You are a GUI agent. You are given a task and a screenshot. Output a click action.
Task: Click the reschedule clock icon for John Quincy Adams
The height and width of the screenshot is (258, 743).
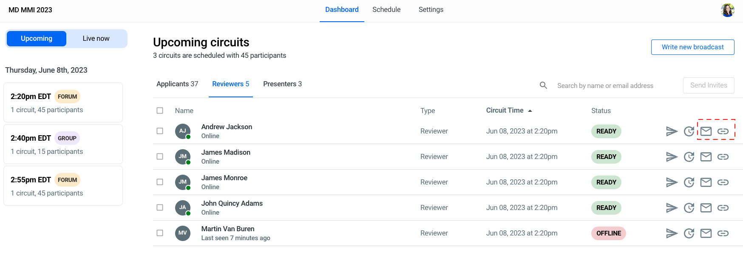689,208
